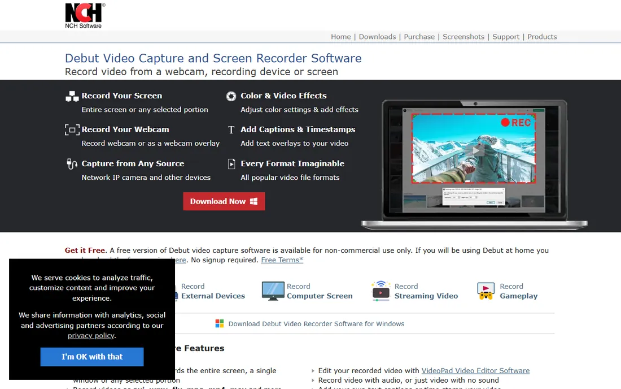Click the NCH Software logo
This screenshot has height=389, width=621.
85,16
